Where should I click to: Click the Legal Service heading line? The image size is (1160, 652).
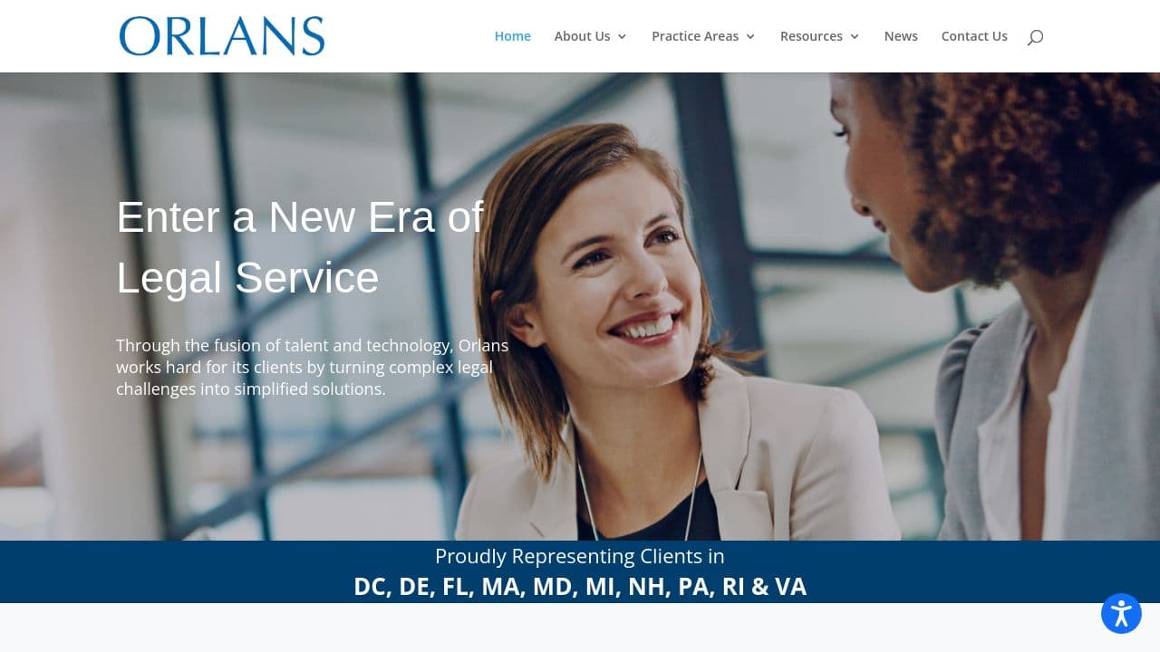pyautogui.click(x=247, y=278)
